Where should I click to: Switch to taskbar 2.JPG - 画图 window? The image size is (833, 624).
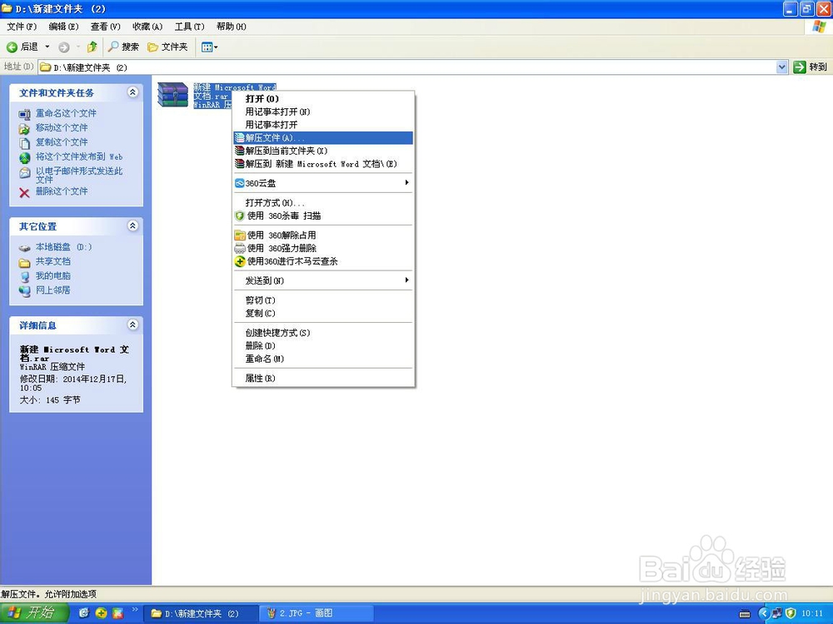click(317, 613)
